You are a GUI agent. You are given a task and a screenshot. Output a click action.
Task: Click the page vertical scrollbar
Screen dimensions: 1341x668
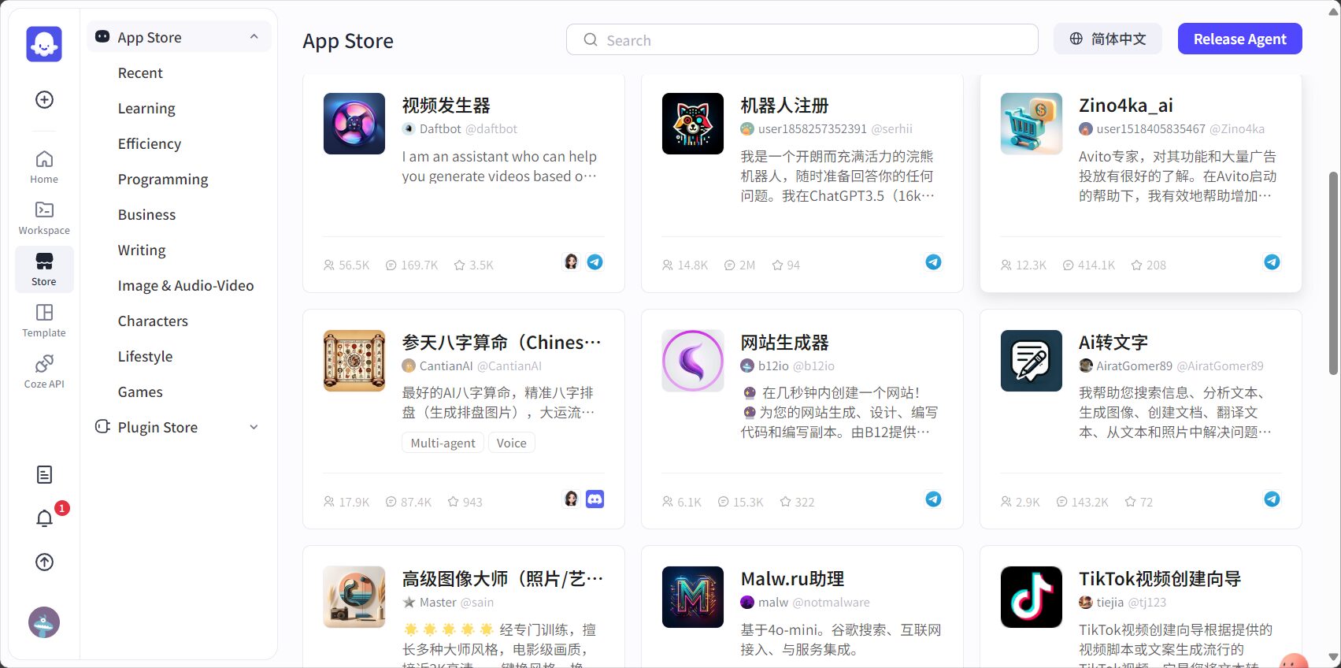point(1332,273)
